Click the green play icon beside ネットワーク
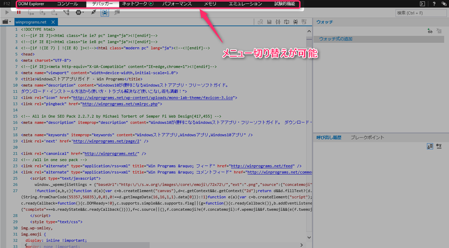Viewport: 449px width, 248px height. pos(151,4)
